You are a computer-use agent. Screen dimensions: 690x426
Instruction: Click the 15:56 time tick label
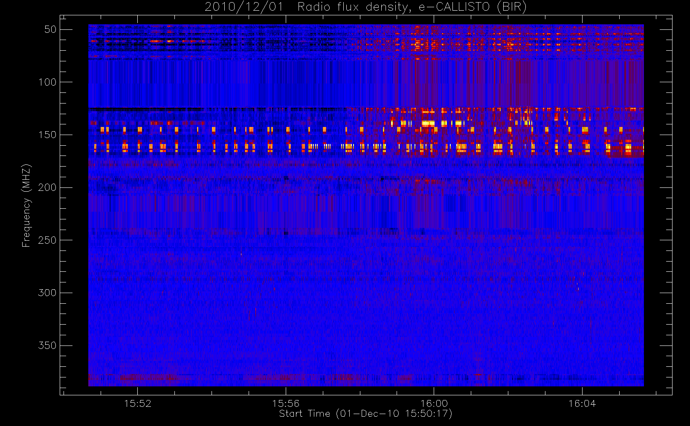pyautogui.click(x=286, y=403)
